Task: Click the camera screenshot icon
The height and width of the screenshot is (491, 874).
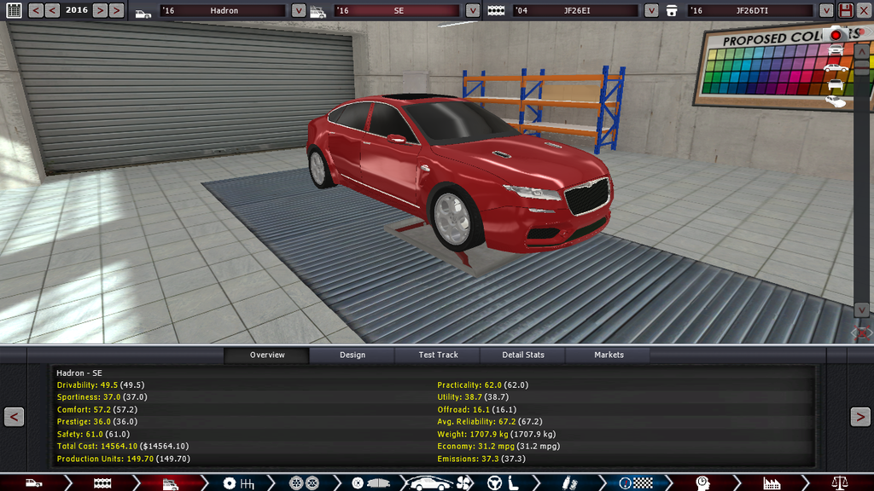Action: point(836,35)
